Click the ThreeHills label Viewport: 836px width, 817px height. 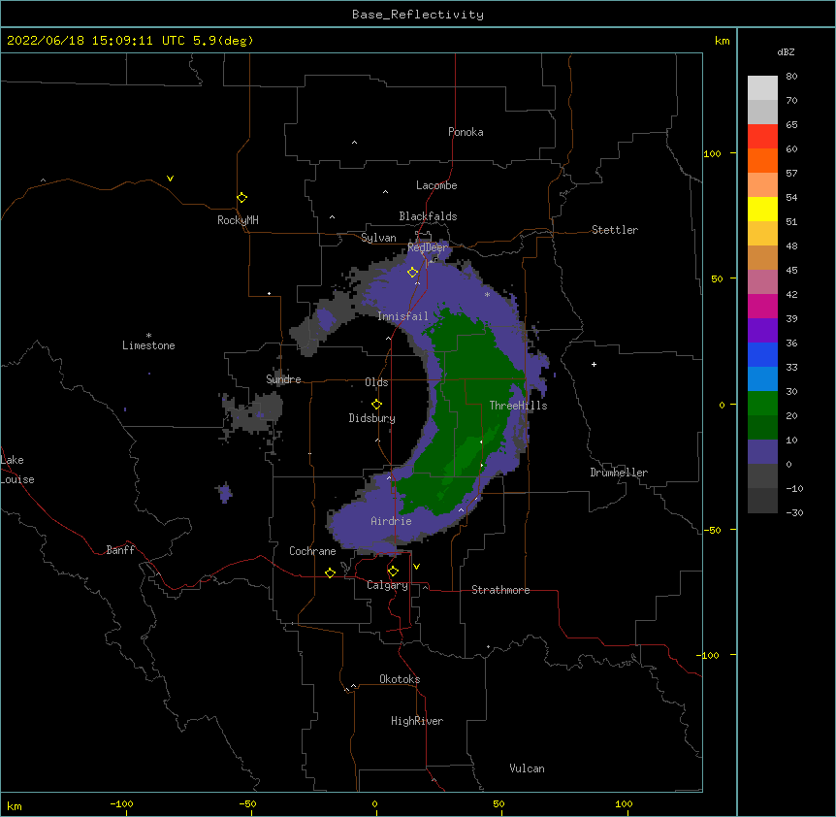click(x=518, y=406)
